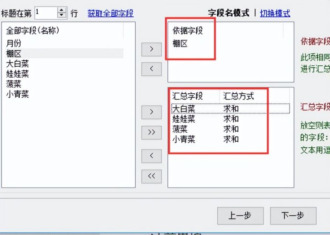Click the title row number input field
The height and width of the screenshot is (235, 330).
pyautogui.click(x=46, y=13)
